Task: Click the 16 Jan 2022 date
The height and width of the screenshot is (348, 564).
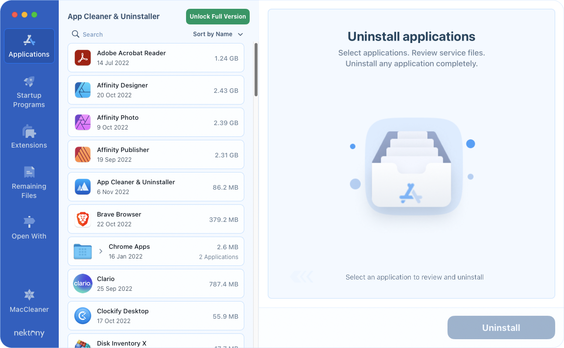Action: tap(125, 257)
